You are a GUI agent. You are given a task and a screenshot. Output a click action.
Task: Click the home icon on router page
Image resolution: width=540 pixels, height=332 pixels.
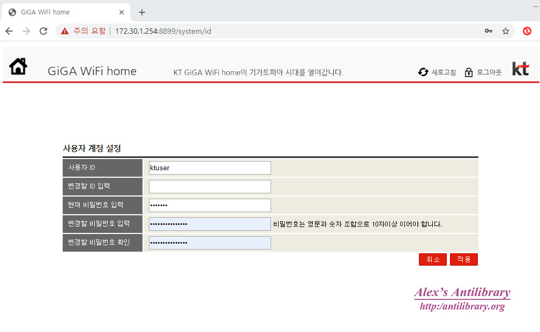(x=18, y=66)
